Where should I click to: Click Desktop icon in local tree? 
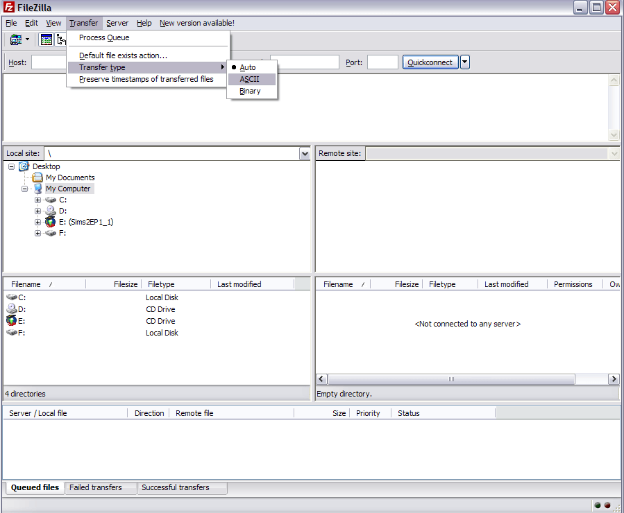click(x=24, y=166)
